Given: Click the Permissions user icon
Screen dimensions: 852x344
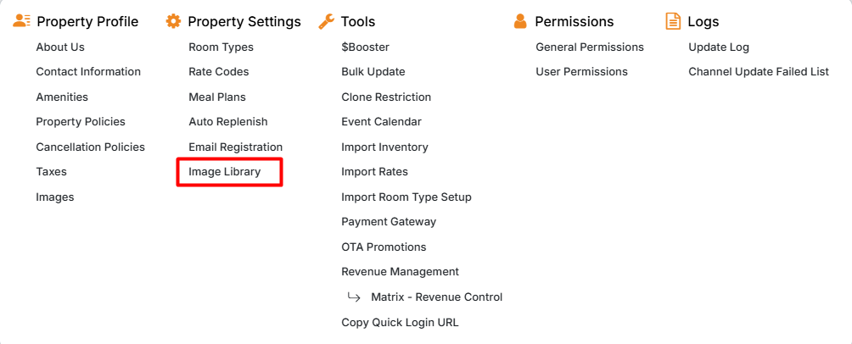Looking at the screenshot, I should click(520, 21).
